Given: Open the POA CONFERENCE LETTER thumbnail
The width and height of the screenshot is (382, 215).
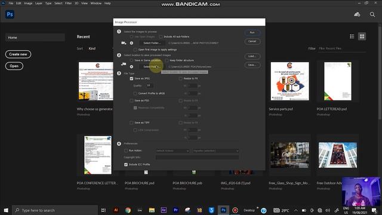Looking at the screenshot, I should [x=98, y=155].
